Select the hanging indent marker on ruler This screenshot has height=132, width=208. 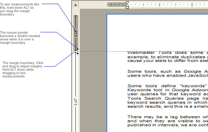click(127, 5)
